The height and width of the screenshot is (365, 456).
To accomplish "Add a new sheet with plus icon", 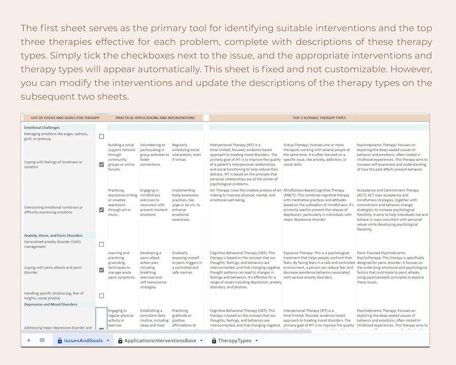I will click(x=29, y=340).
